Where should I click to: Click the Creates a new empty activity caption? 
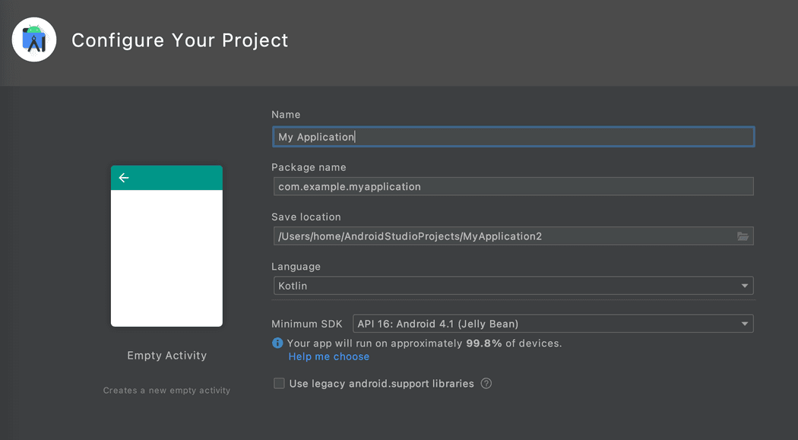pyautogui.click(x=166, y=390)
